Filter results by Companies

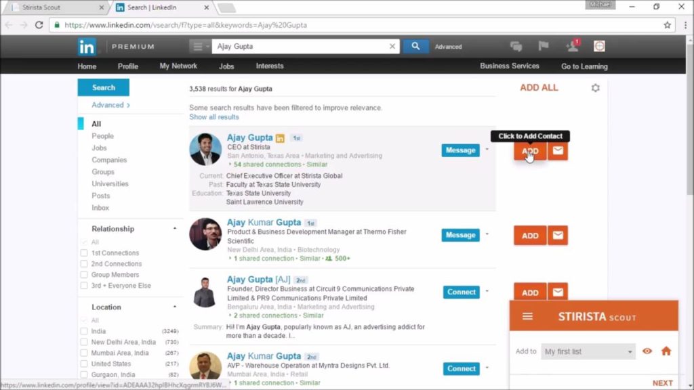click(109, 160)
